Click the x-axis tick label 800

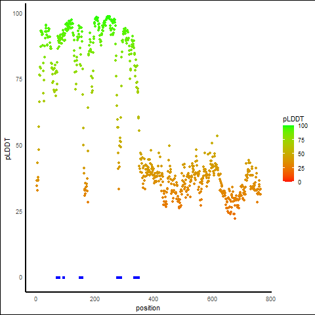tap(270, 299)
